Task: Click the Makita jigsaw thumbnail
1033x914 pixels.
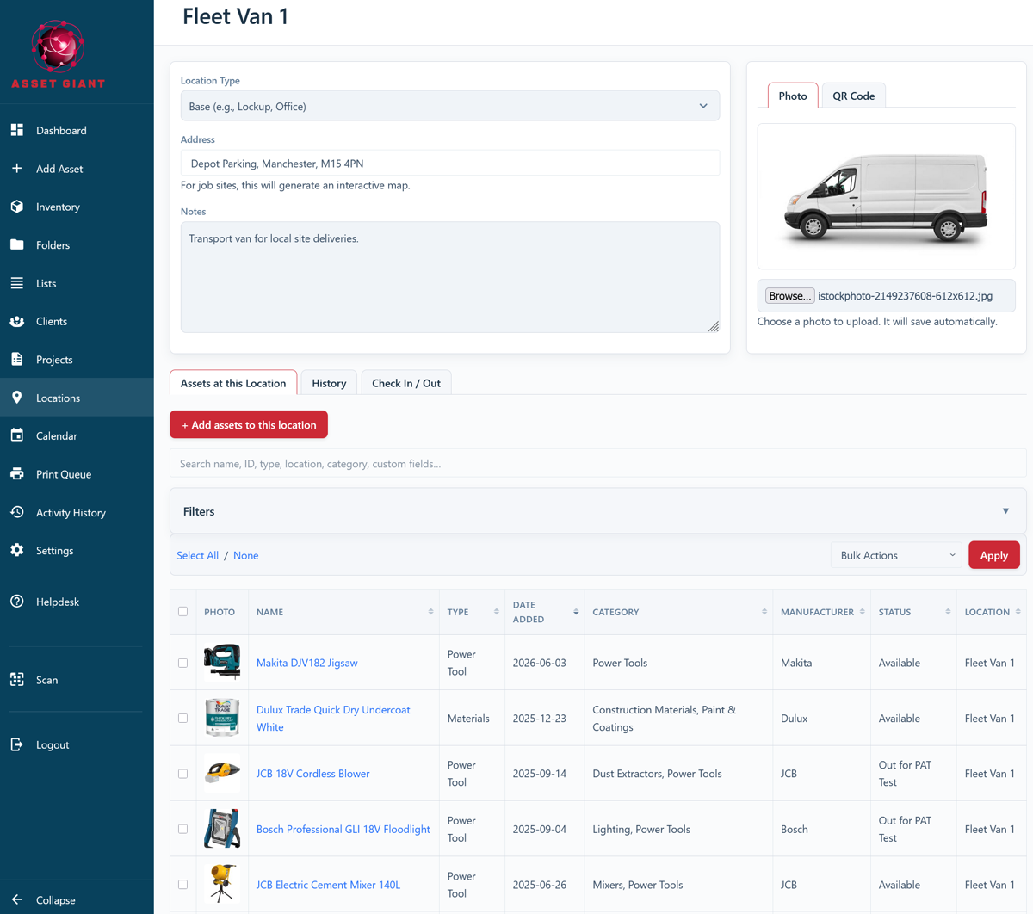Action: click(222, 662)
